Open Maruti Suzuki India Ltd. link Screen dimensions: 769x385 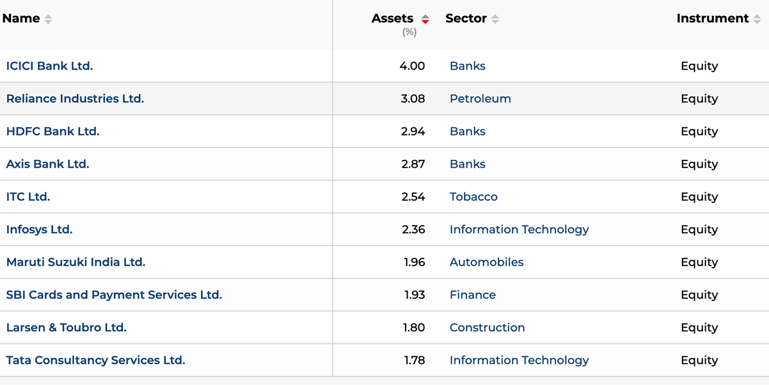click(x=75, y=262)
